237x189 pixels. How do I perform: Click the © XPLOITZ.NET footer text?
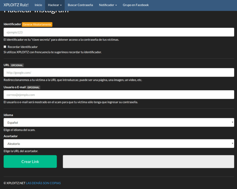tap(14, 183)
